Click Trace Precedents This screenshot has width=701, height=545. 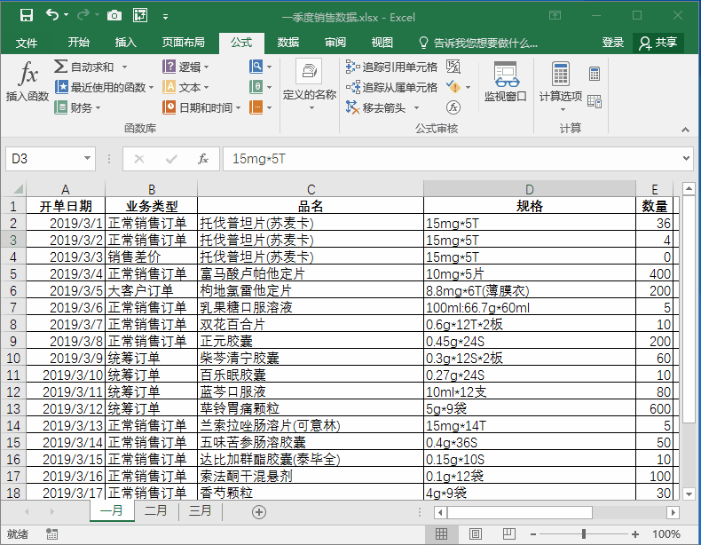[x=391, y=67]
